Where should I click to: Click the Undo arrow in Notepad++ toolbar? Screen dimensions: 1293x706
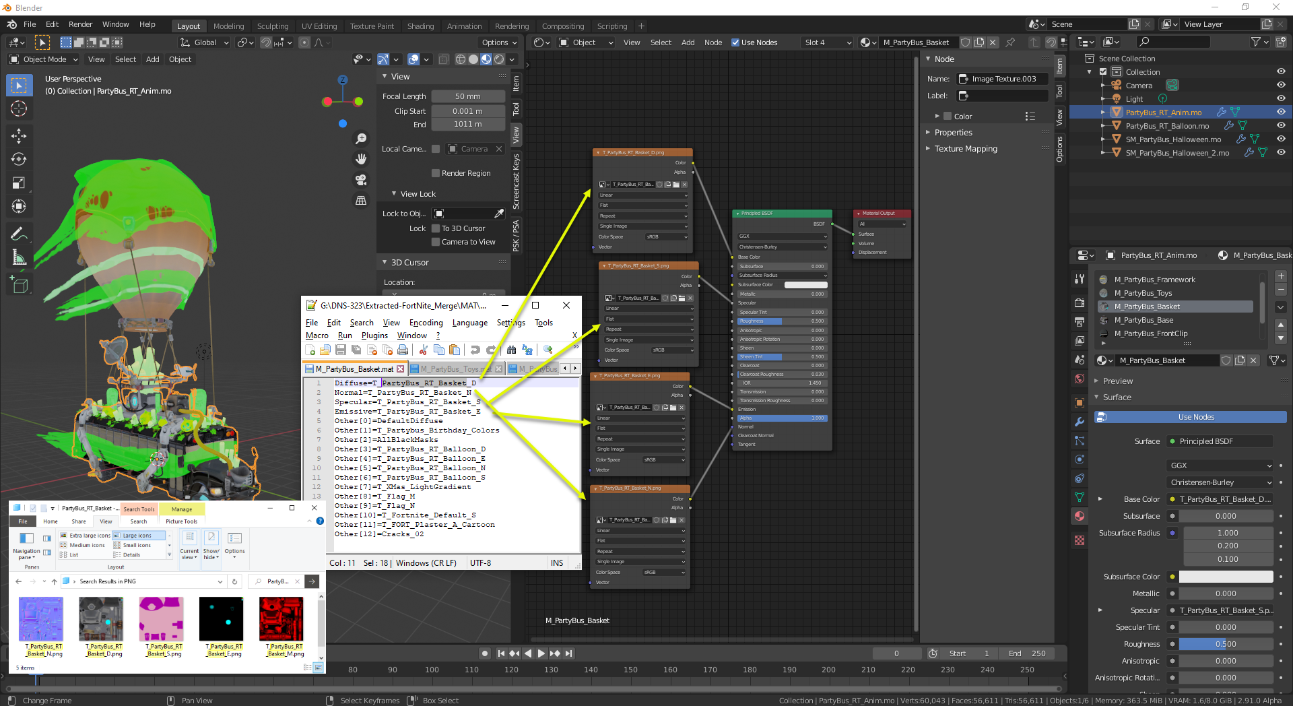point(475,350)
